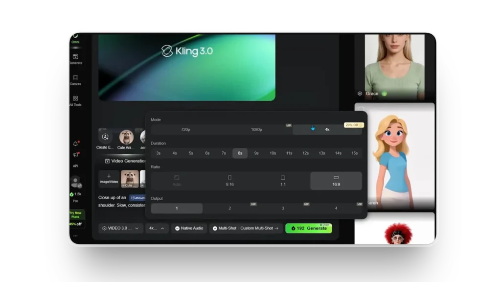The width and height of the screenshot is (501, 282).
Task: Open All Tools in sidebar
Action: tap(75, 101)
